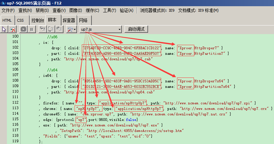Image resolution: width=274 pixels, height=144 pixels.
Task: Open the 文档模式: IE9 标准(M) menu
Action: pyautogui.click(x=198, y=10)
